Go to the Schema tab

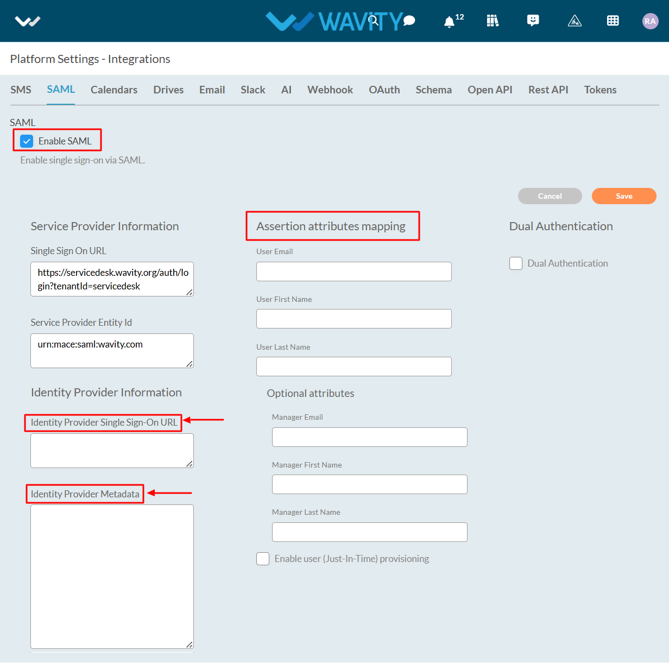[434, 90]
